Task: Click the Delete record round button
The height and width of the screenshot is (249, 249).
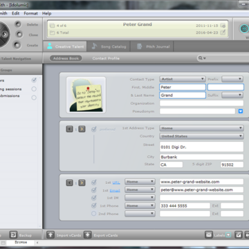Action: click(x=18, y=24)
